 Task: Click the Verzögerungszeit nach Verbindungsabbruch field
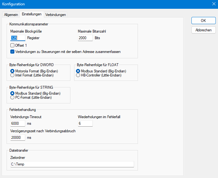click(x=18, y=138)
